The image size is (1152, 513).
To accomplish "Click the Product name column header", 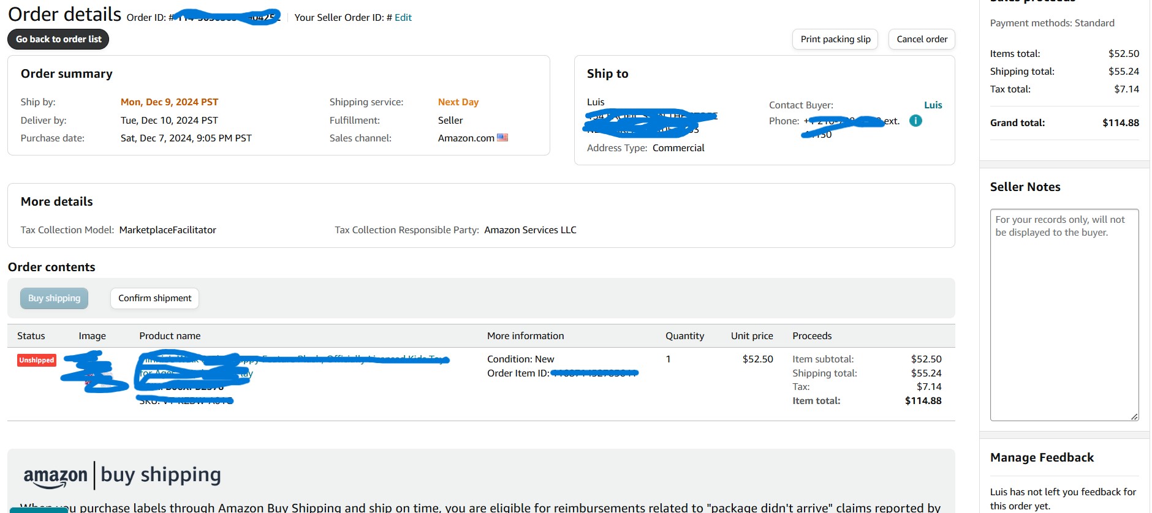I will pos(170,336).
